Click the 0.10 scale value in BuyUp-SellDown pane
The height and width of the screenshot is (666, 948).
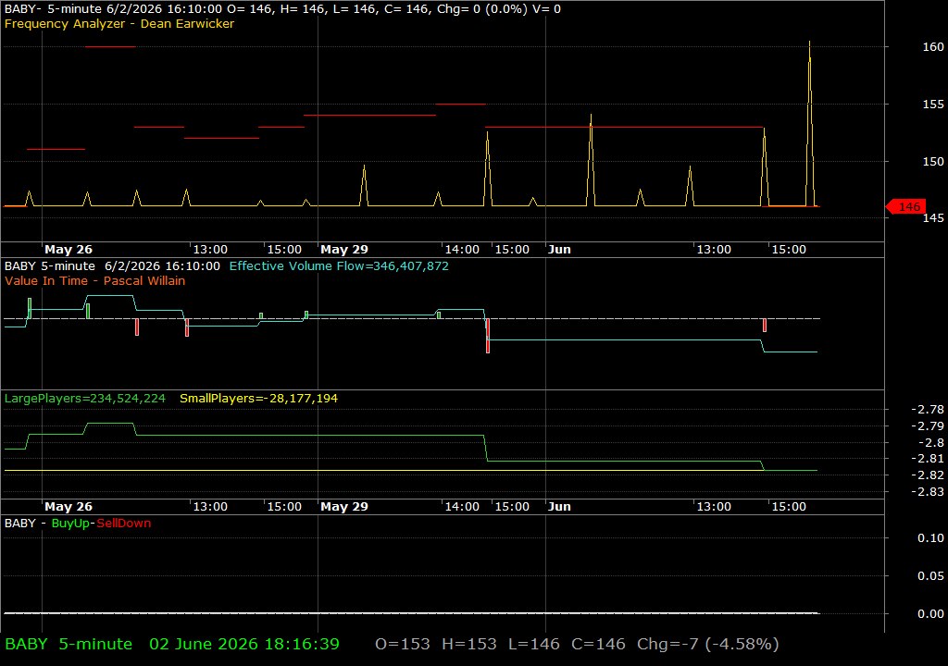(x=930, y=537)
